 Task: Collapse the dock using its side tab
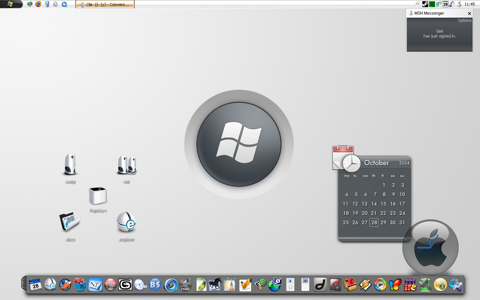[x=24, y=283]
